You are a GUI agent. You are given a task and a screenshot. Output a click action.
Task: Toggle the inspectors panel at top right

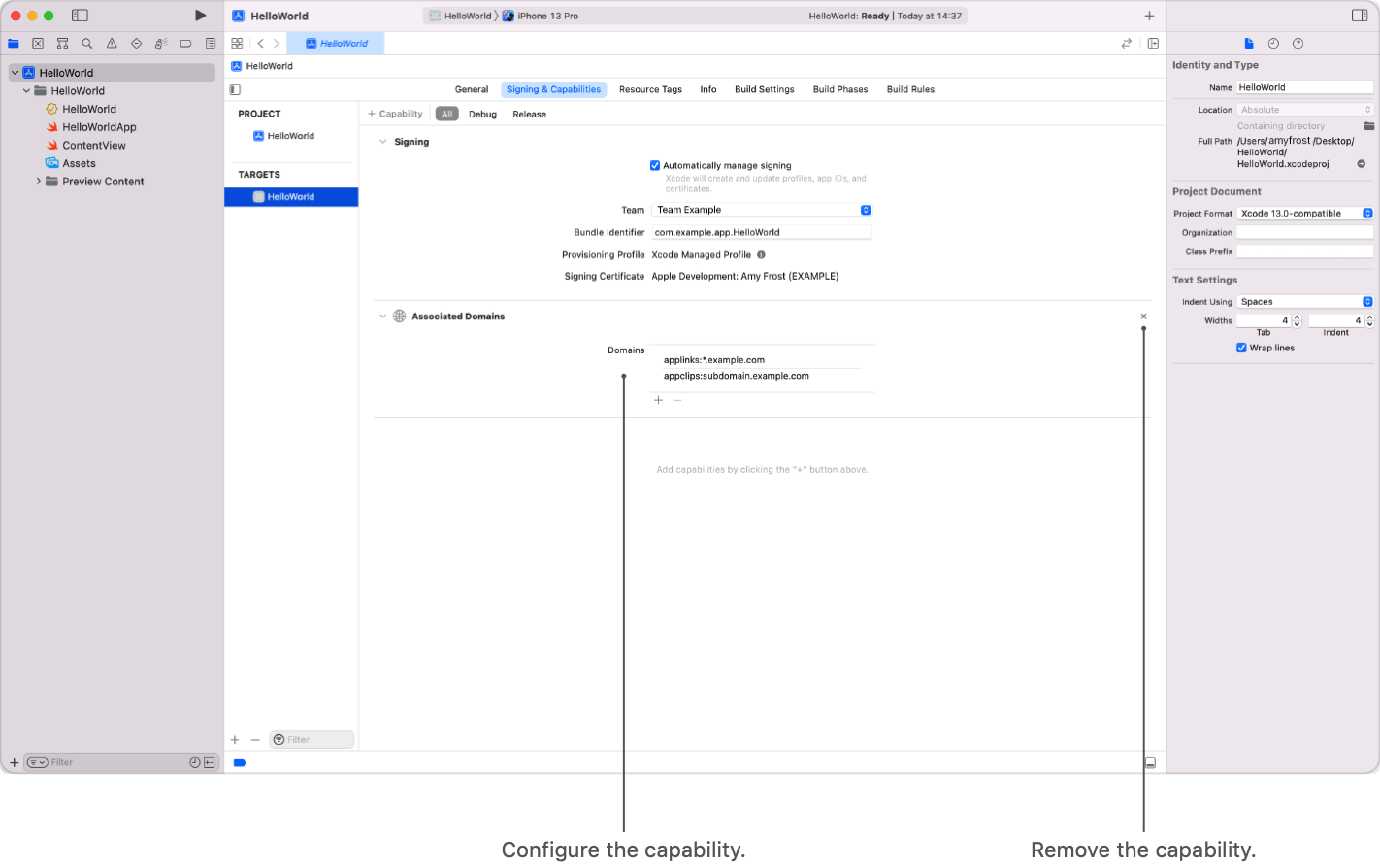pos(1360,16)
